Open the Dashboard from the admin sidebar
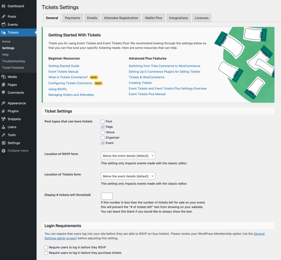The image size is (281, 260). click(4, 6)
